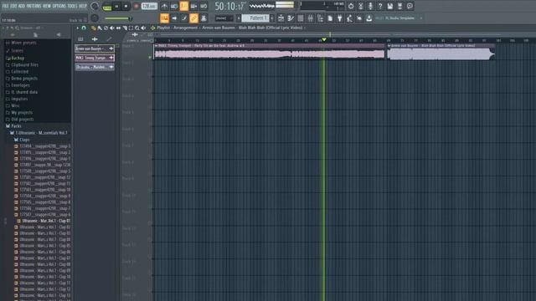Toggle the playlist magnet snap icon
536x301 pixels.
[84, 28]
